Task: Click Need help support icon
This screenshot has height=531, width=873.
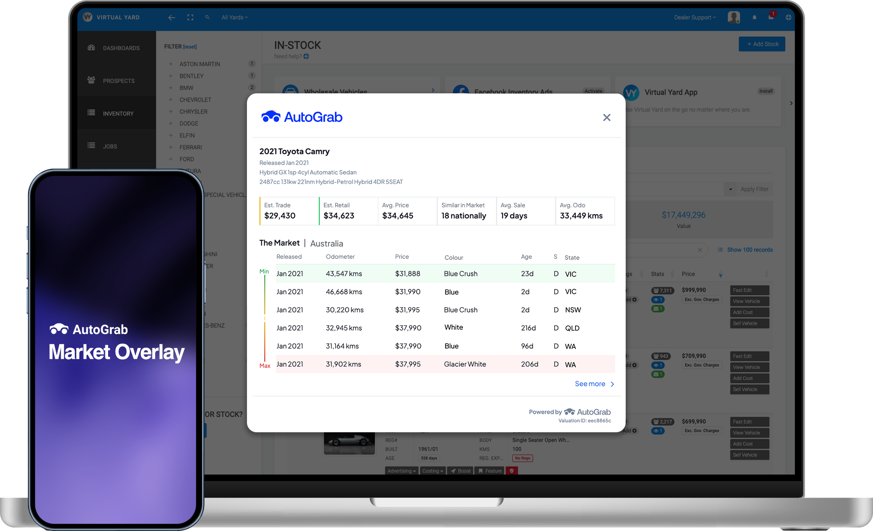Action: (306, 56)
